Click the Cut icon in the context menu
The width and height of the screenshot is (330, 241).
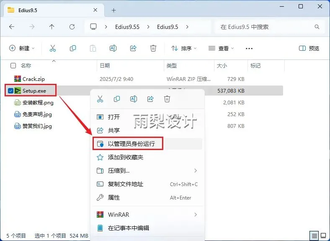click(x=100, y=99)
